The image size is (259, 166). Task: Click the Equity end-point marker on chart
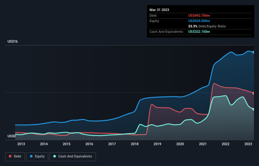pyautogui.click(x=254, y=52)
